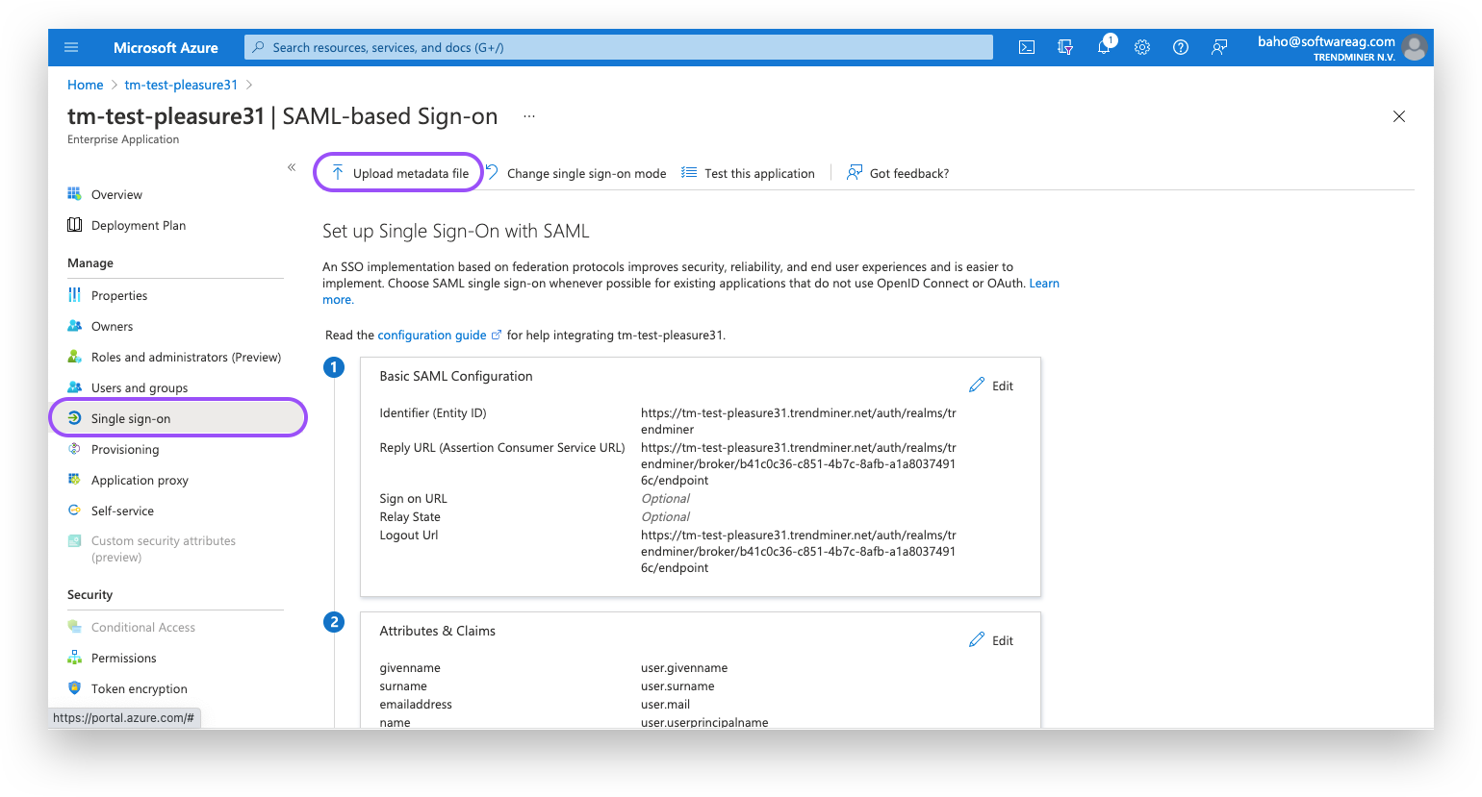
Task: Click the Learn more link
Action: click(x=1044, y=283)
